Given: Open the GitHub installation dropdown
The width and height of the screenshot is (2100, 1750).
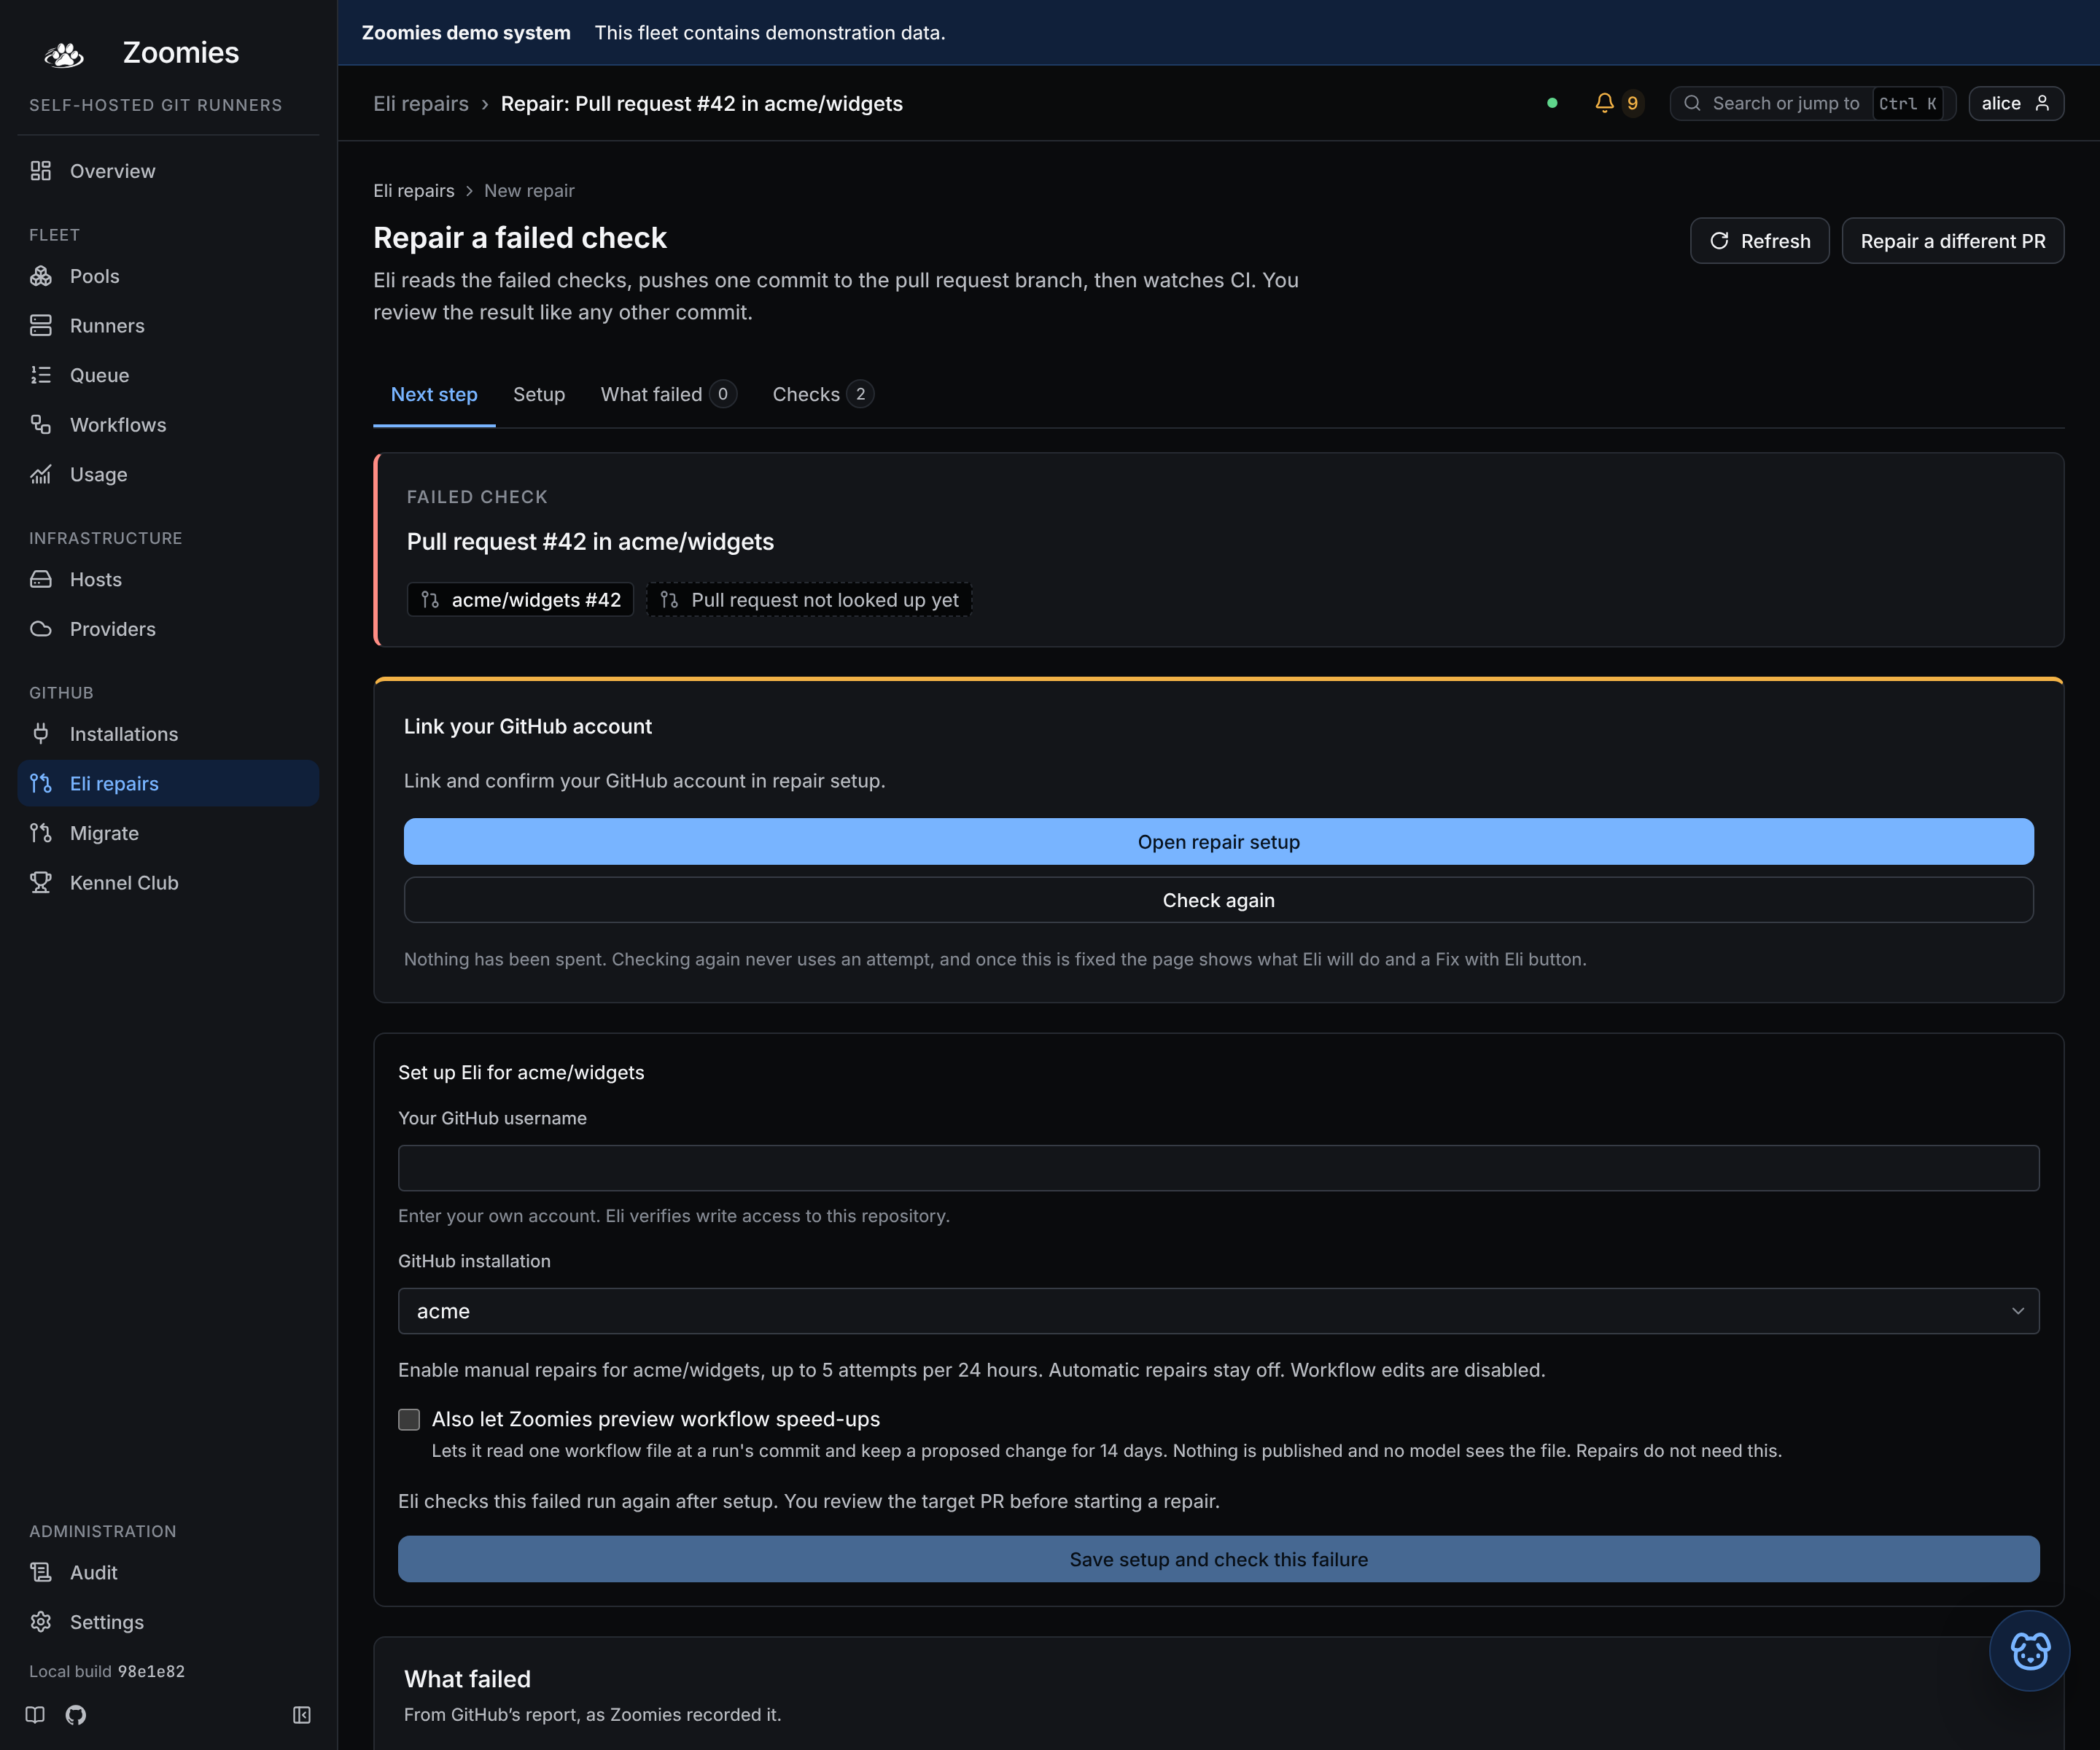Looking at the screenshot, I should click(x=1218, y=1311).
